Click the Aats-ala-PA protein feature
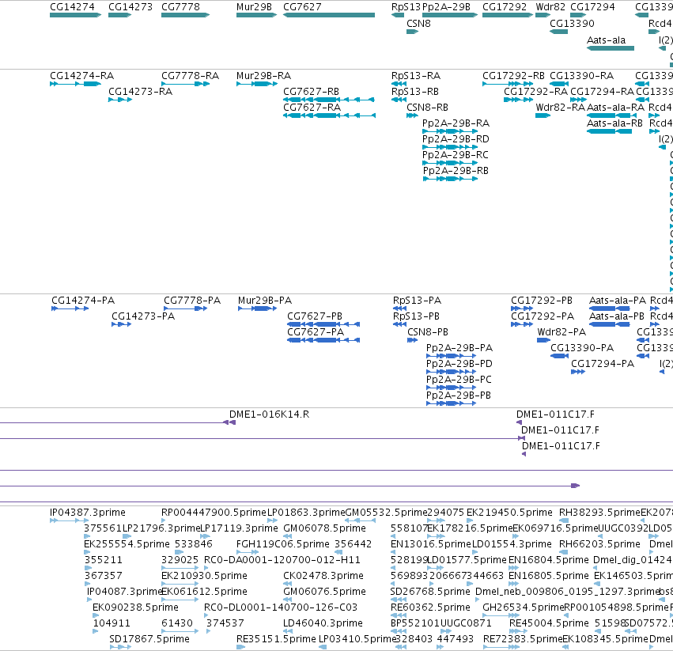 (610, 308)
